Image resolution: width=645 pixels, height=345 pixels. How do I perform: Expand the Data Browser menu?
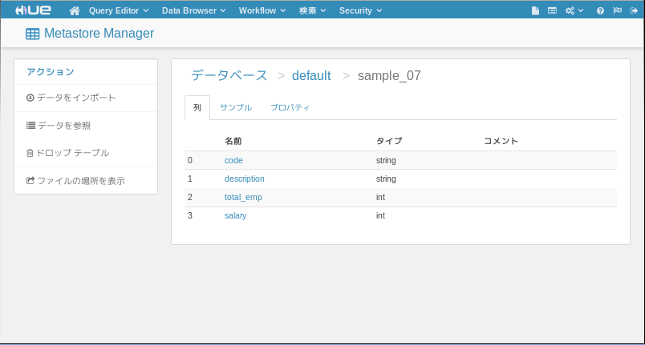[x=193, y=10]
